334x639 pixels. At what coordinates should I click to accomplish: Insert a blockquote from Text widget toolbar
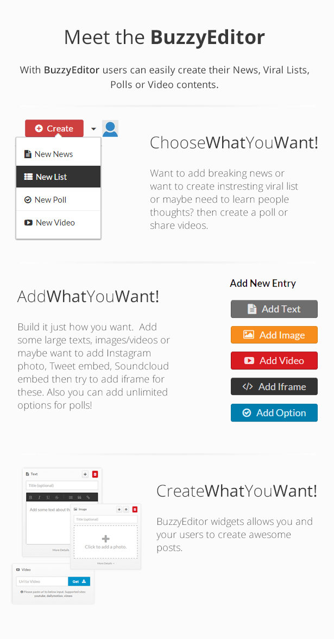pyautogui.click(x=80, y=497)
